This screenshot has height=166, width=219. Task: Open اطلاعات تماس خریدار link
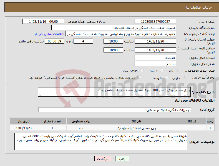click(x=49, y=34)
